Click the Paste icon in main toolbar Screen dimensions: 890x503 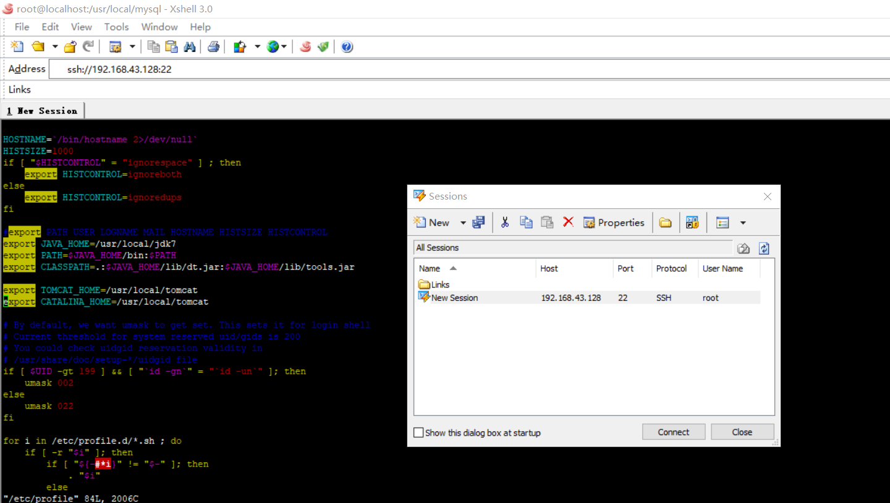[171, 46]
